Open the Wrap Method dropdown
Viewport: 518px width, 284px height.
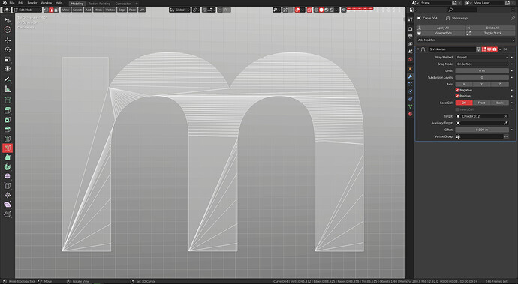coord(482,58)
